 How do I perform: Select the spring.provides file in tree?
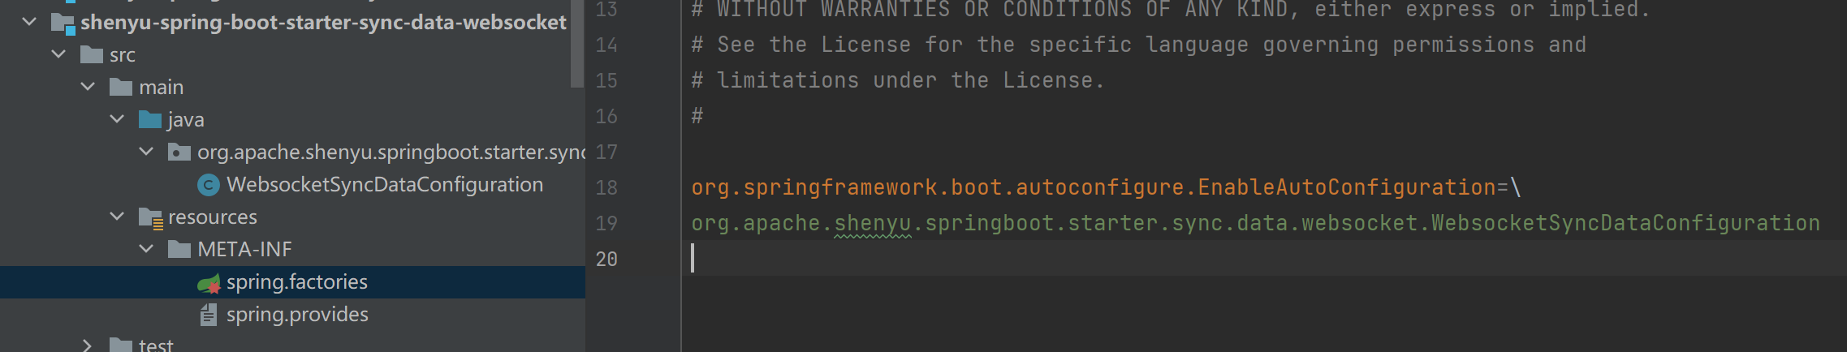point(296,315)
